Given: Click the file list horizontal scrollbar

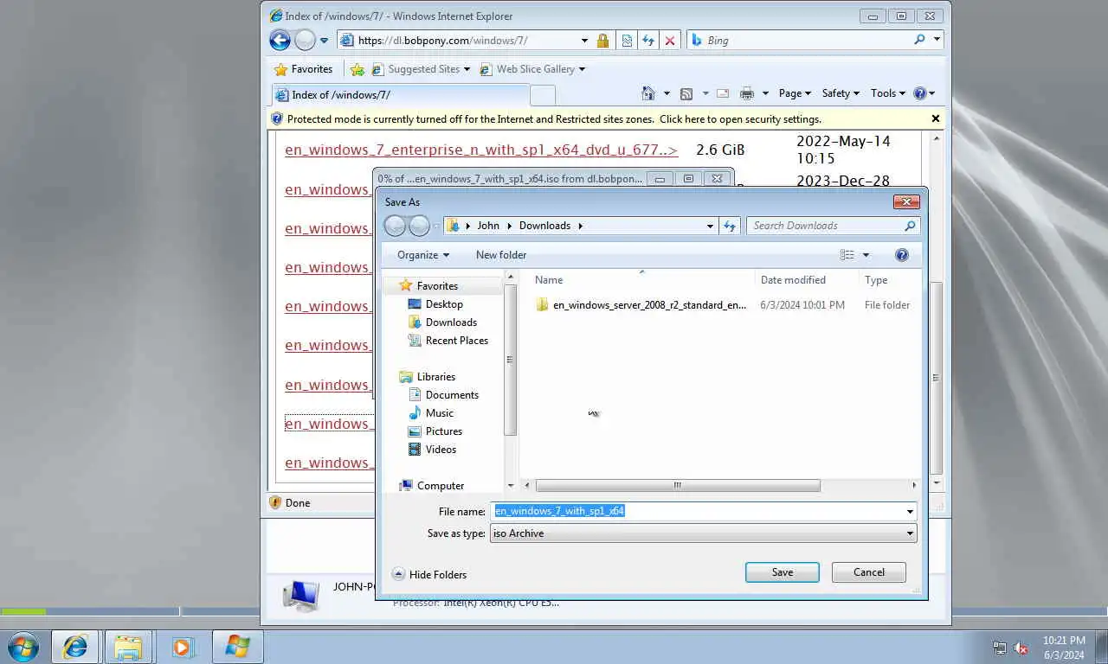Looking at the screenshot, I should 678,485.
